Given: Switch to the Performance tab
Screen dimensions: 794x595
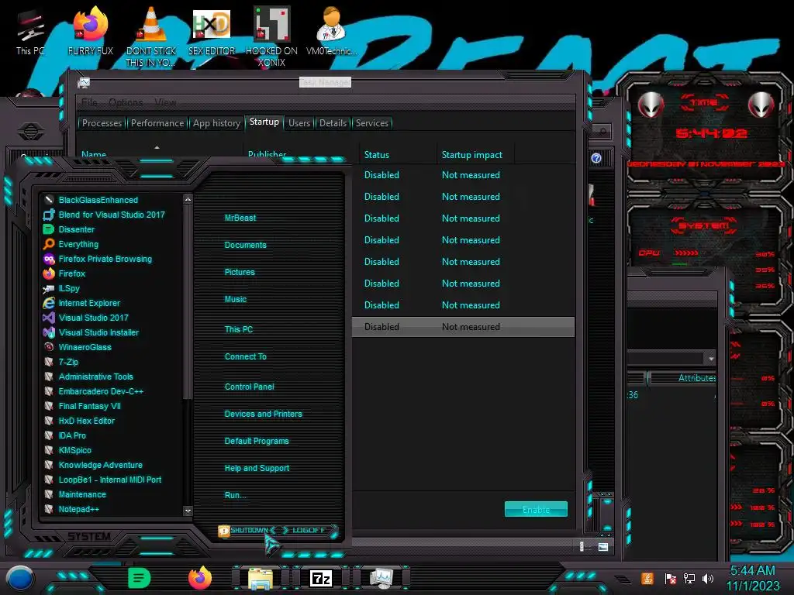Looking at the screenshot, I should 157,123.
